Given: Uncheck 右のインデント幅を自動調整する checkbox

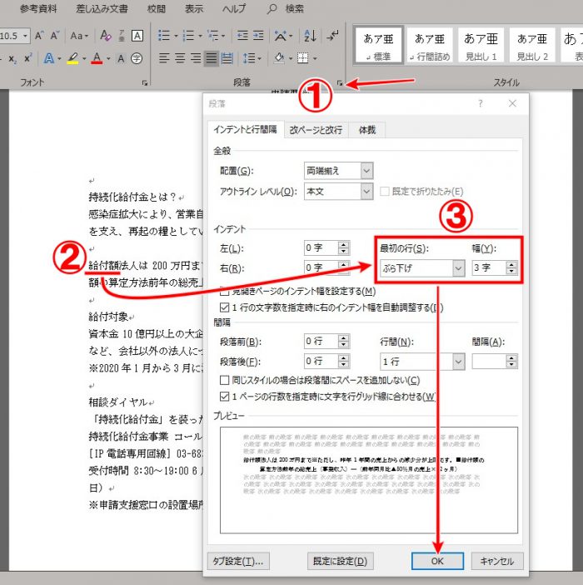Looking at the screenshot, I should point(224,307).
